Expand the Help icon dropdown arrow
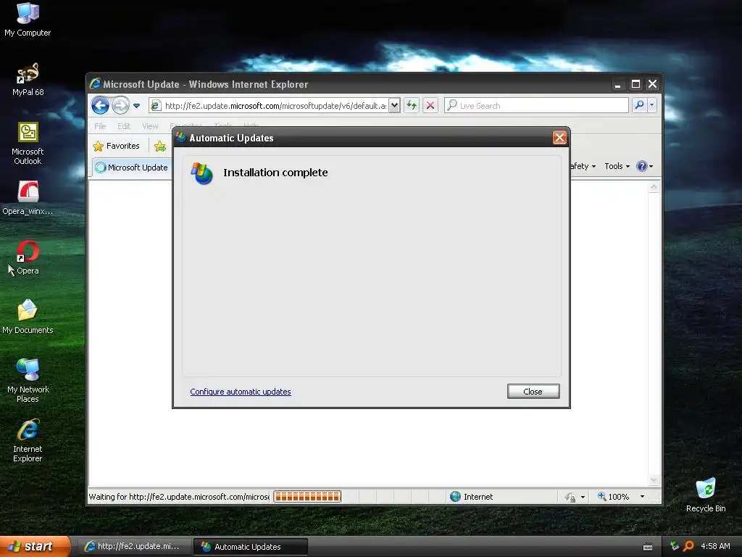 pyautogui.click(x=651, y=166)
